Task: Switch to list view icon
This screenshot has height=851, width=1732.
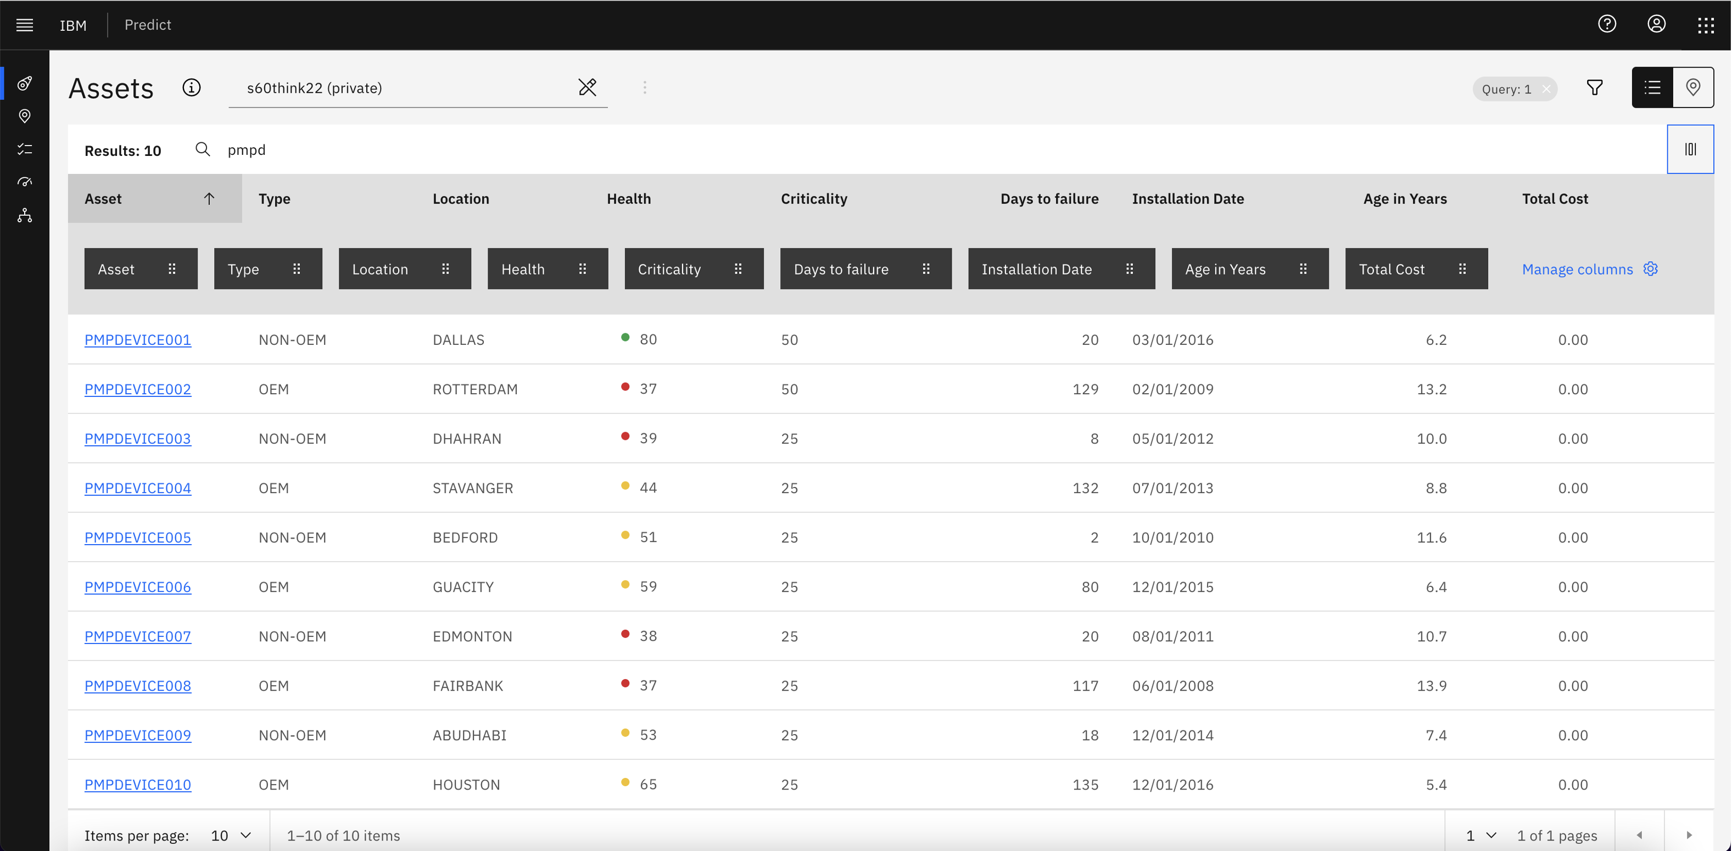Action: (x=1652, y=87)
